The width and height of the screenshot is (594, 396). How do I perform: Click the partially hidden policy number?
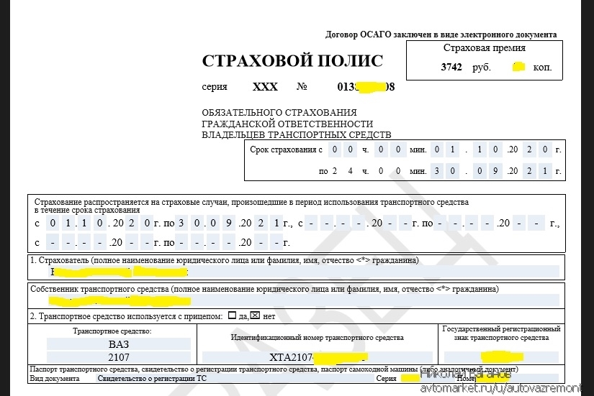366,87
